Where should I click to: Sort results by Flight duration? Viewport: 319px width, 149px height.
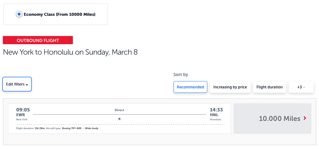pyautogui.click(x=269, y=87)
